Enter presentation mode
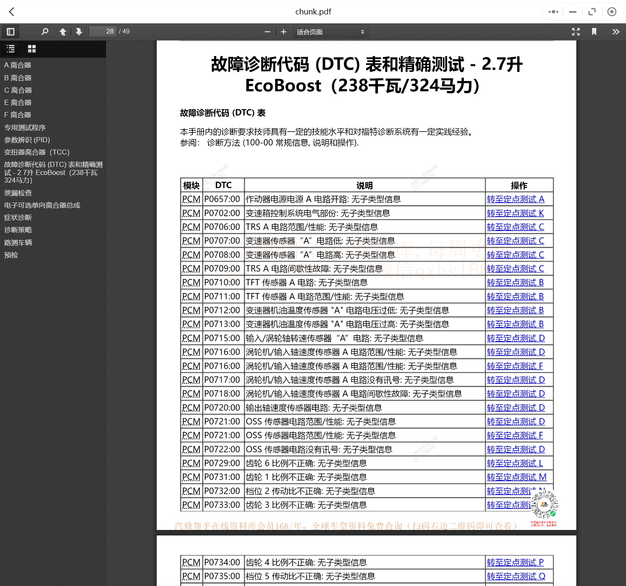The image size is (626, 586). 575,31
